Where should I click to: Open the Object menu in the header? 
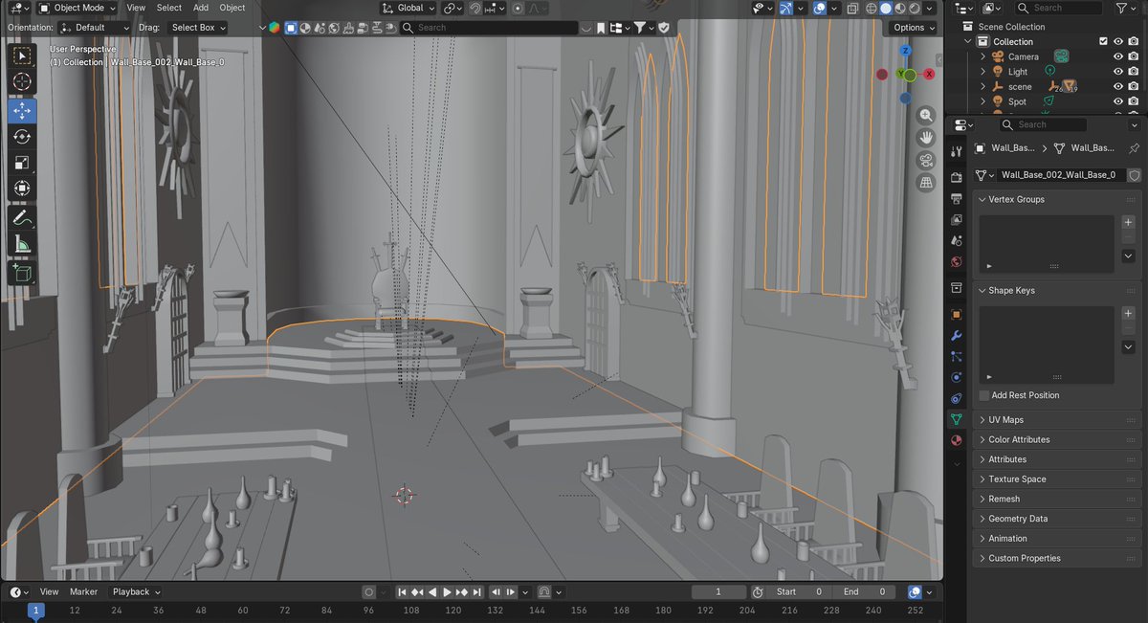tap(232, 8)
